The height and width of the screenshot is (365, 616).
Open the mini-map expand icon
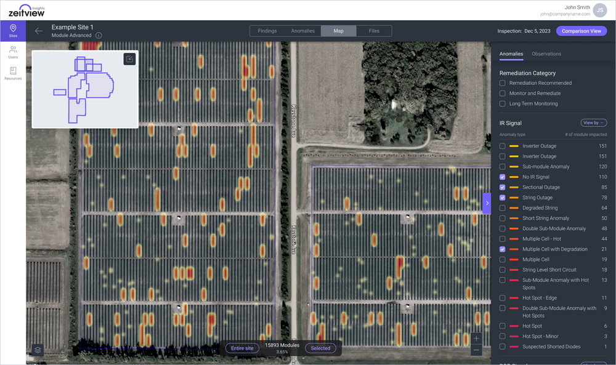pos(131,59)
